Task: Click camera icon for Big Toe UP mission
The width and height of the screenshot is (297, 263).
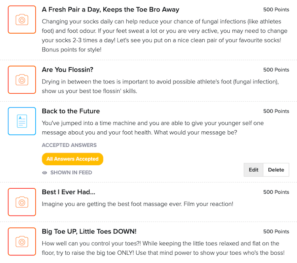Action: [x=22, y=241]
